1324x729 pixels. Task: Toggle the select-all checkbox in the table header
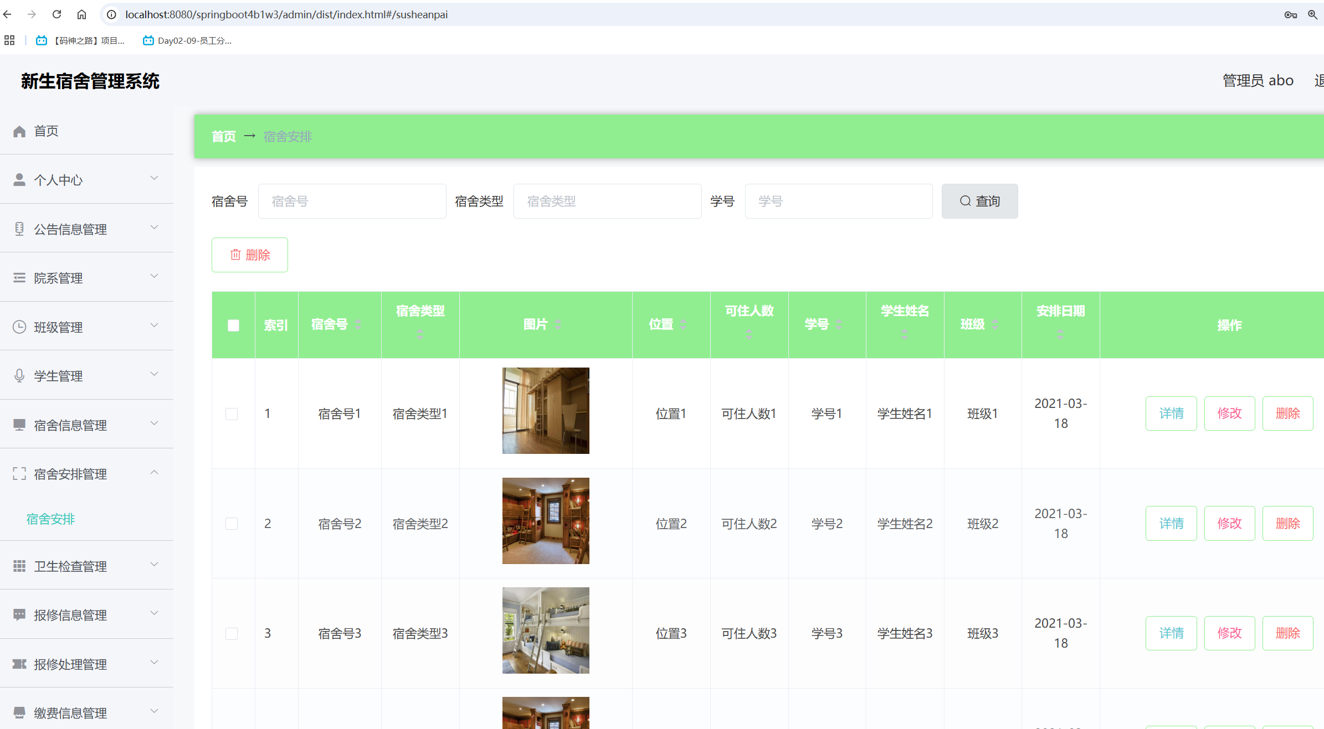[233, 325]
